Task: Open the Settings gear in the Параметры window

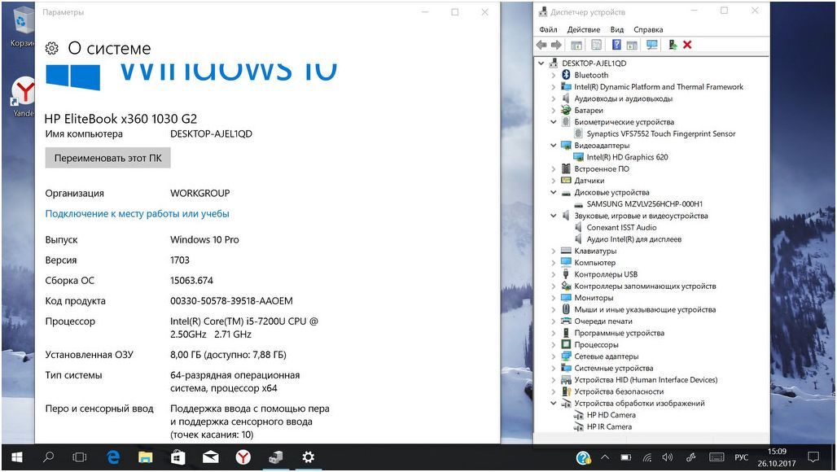Action: pyautogui.click(x=51, y=48)
